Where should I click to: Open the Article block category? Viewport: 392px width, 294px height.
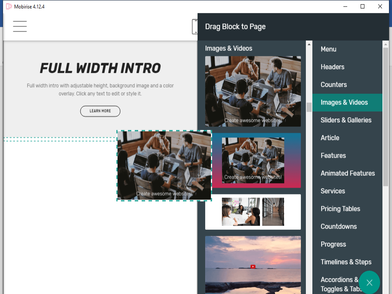(x=330, y=138)
